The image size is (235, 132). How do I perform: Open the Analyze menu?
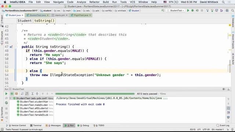pyautogui.click(x=81, y=2)
